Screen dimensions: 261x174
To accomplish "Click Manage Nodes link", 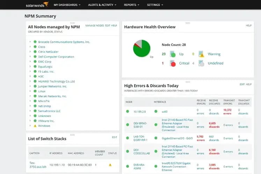I will [95, 26].
